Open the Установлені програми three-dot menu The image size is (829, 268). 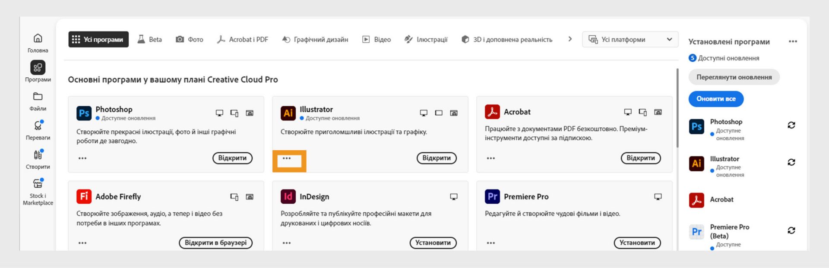(x=793, y=41)
